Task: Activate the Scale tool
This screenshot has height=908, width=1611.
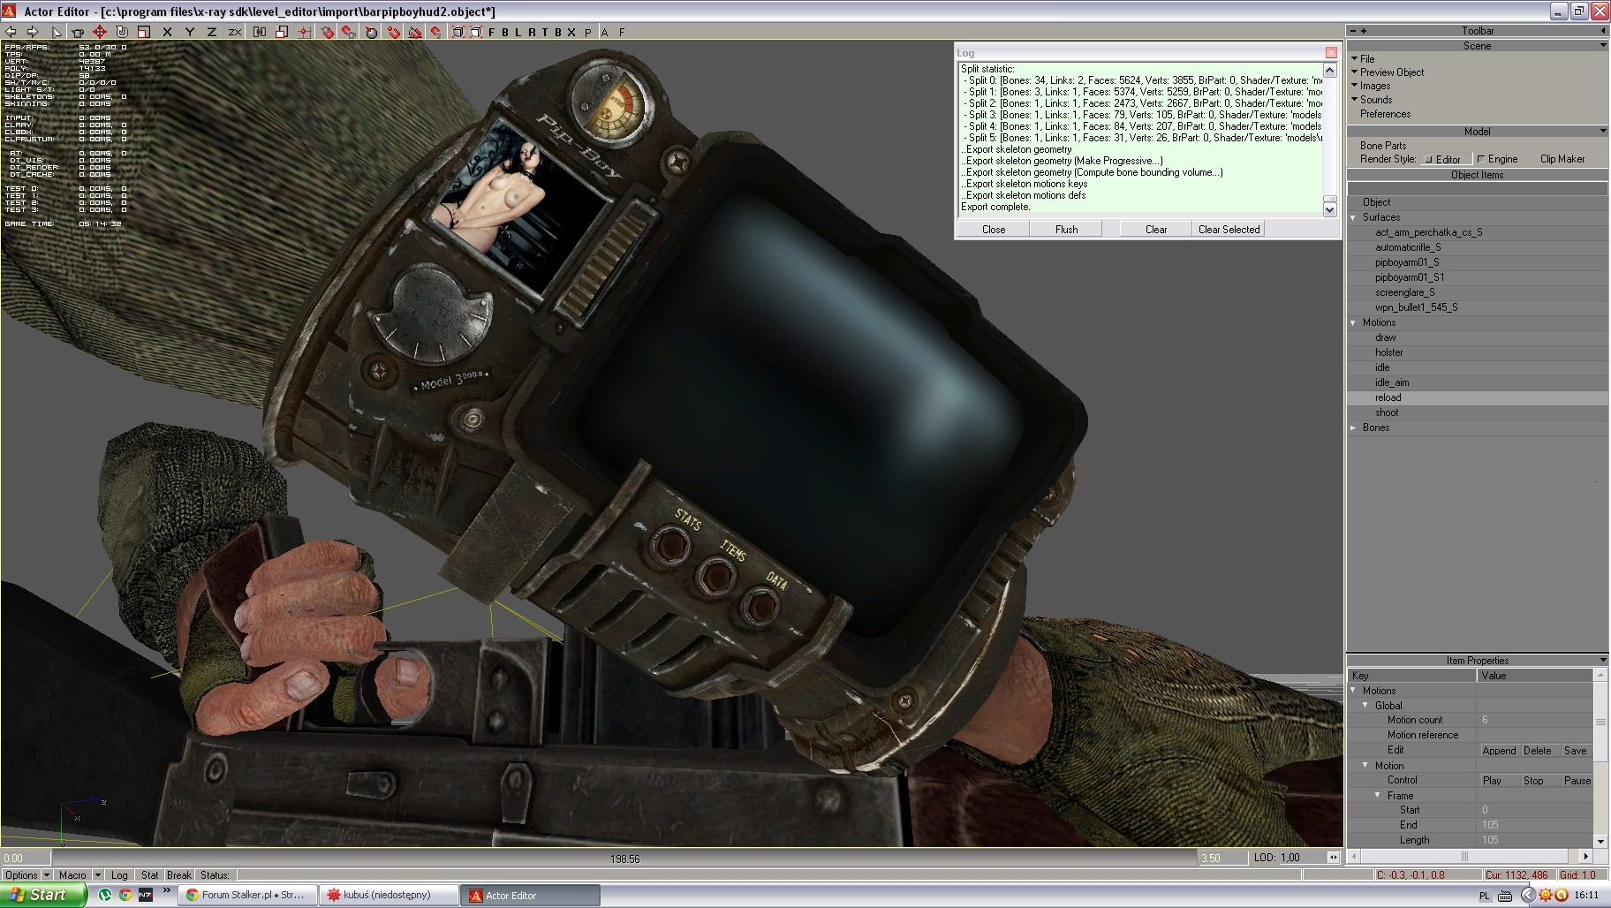Action: (144, 32)
